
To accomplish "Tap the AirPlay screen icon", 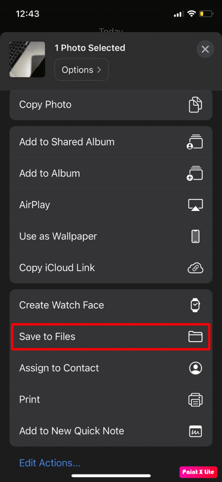I will click(x=195, y=205).
